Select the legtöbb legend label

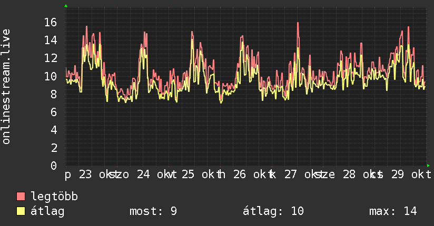click(54, 197)
